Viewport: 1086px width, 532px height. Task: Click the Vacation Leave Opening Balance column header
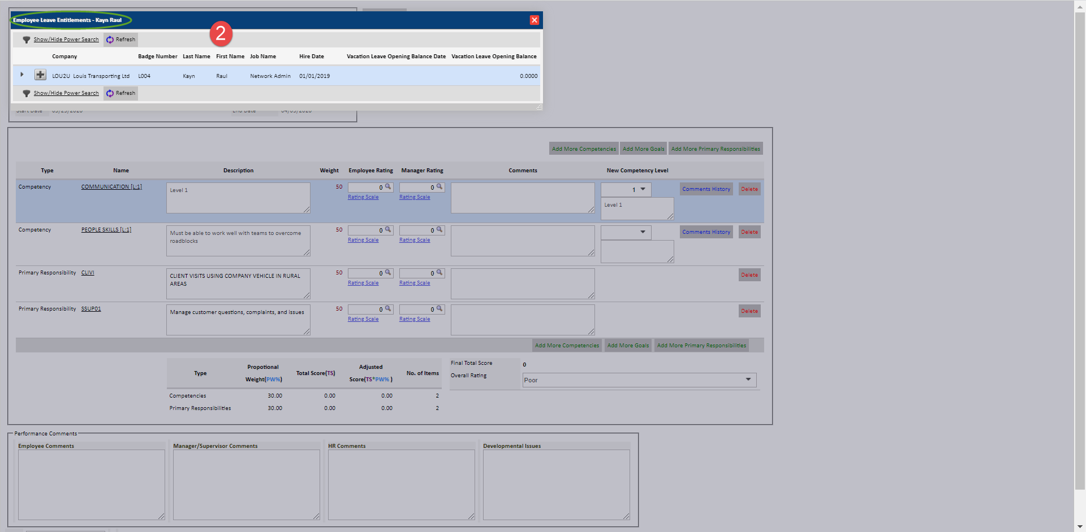click(494, 56)
